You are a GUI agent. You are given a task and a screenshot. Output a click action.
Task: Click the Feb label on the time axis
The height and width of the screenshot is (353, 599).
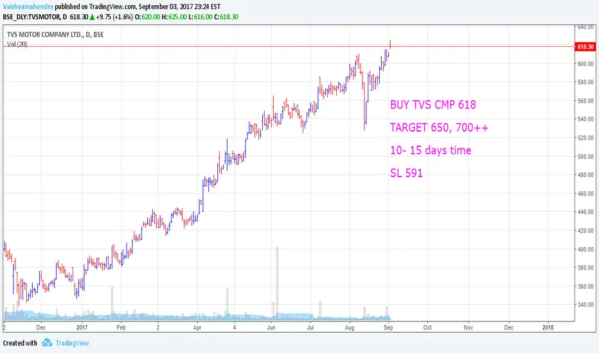click(121, 327)
